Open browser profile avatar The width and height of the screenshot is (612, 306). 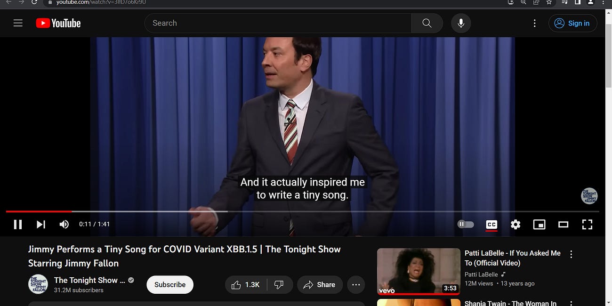click(x=590, y=2)
